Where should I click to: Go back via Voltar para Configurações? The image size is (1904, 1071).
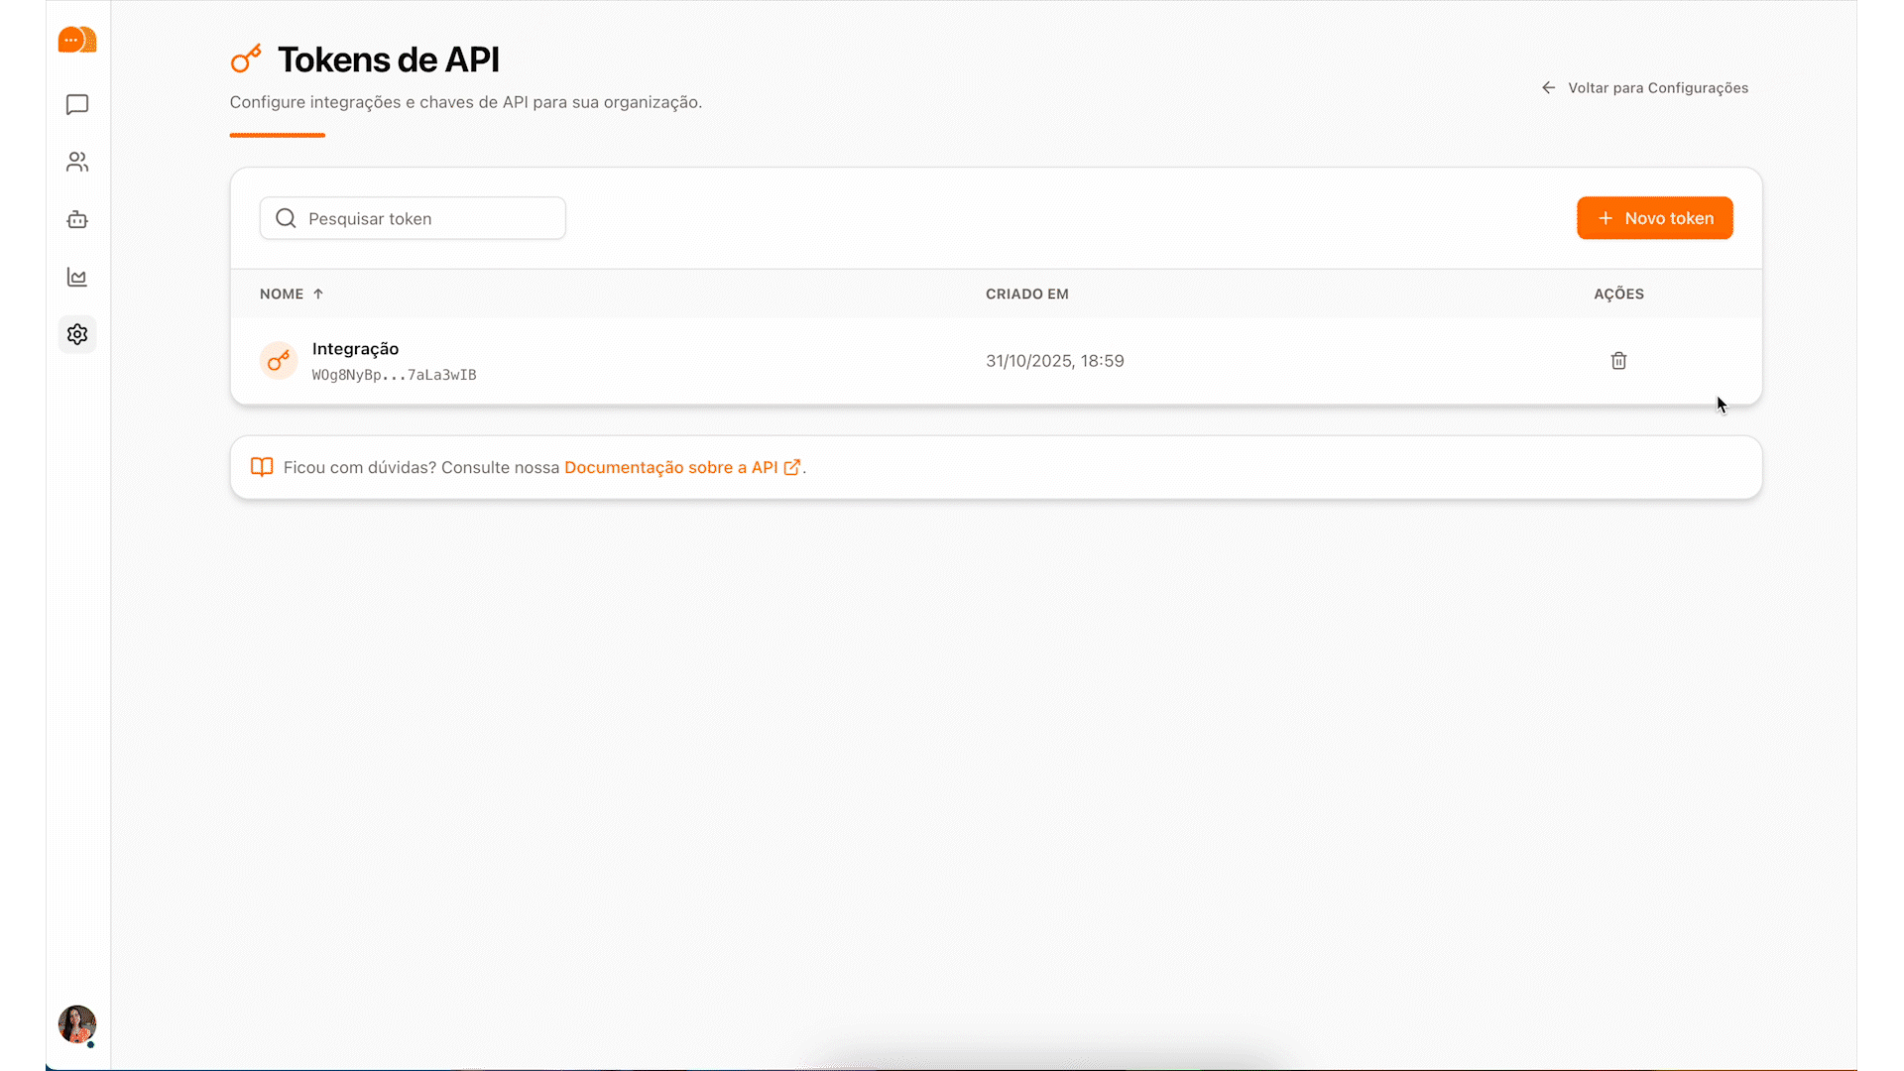1645,88
